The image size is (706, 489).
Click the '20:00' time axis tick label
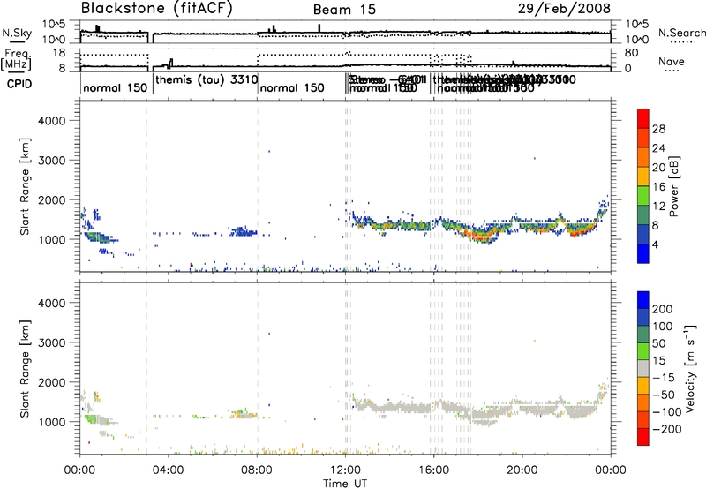point(522,470)
